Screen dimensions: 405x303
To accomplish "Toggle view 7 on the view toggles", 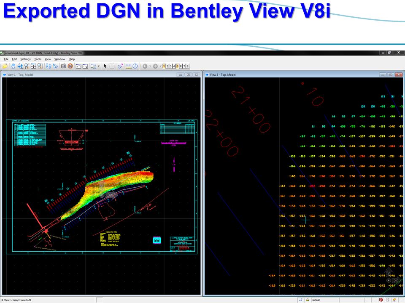I will [x=184, y=66].
